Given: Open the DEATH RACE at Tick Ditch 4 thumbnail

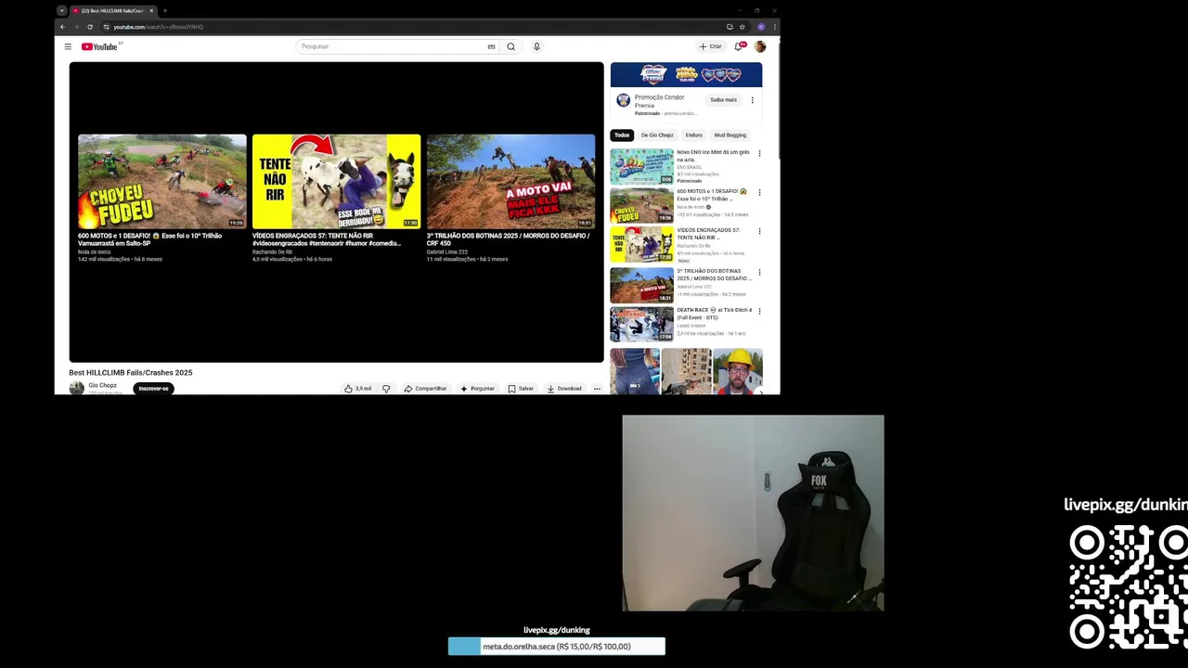Looking at the screenshot, I should tap(641, 324).
